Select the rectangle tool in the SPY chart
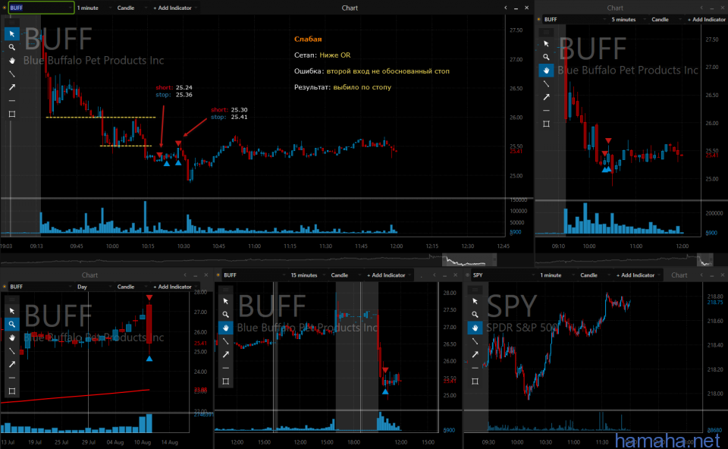This screenshot has width=728, height=449. tap(475, 381)
